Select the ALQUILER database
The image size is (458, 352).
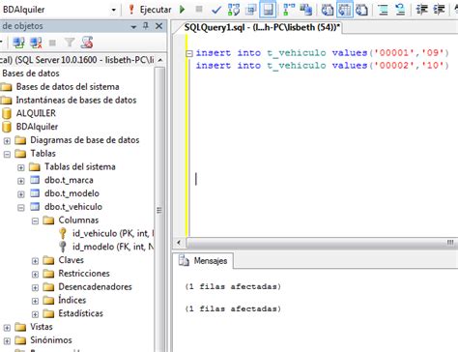tap(36, 113)
